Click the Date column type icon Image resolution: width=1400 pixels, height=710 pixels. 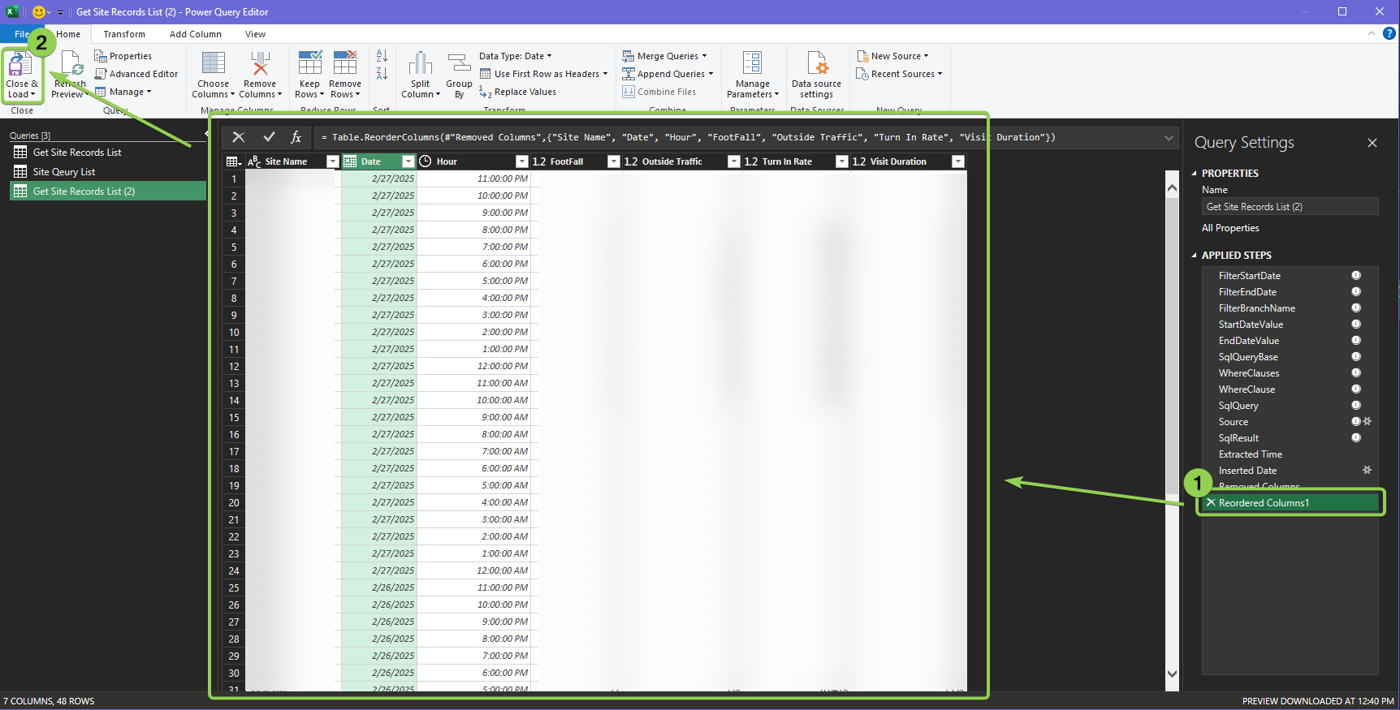(x=351, y=161)
